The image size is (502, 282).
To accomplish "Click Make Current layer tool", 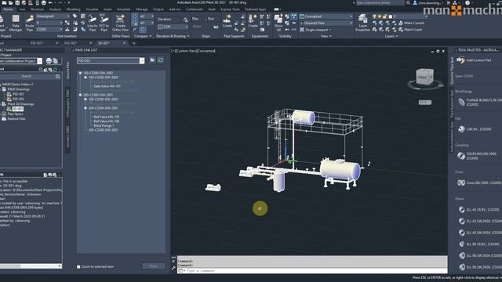I will pos(411,23).
